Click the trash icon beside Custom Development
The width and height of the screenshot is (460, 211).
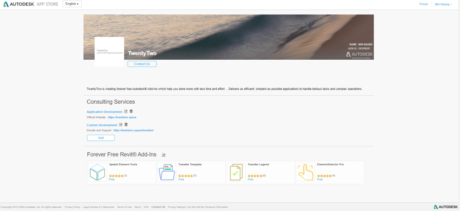click(126, 125)
